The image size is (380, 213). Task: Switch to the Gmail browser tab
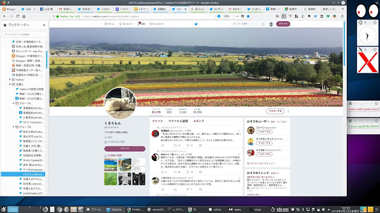point(66,9)
